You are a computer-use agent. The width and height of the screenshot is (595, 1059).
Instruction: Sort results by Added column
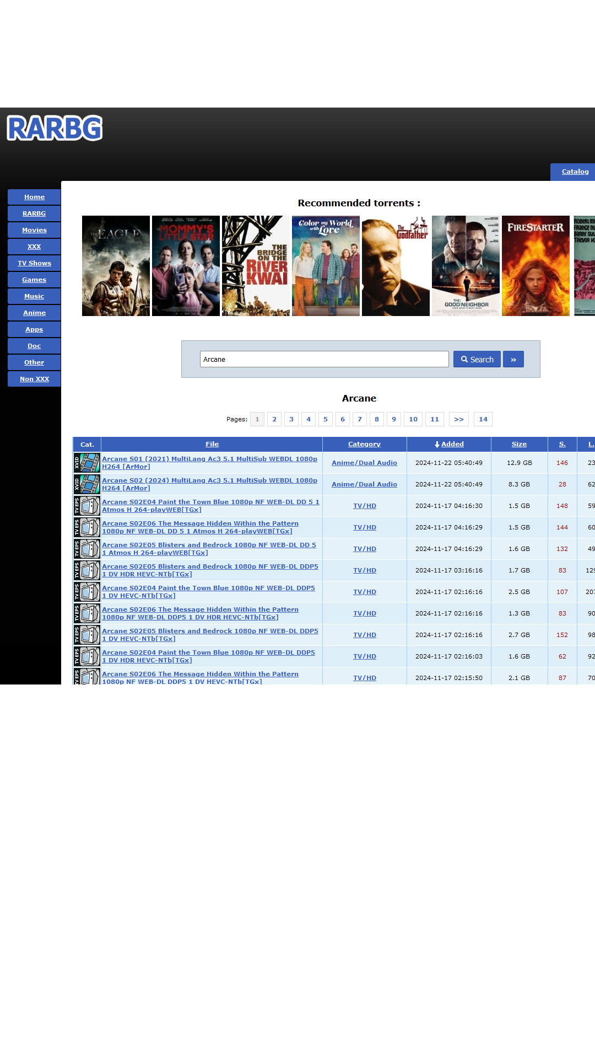click(x=452, y=444)
